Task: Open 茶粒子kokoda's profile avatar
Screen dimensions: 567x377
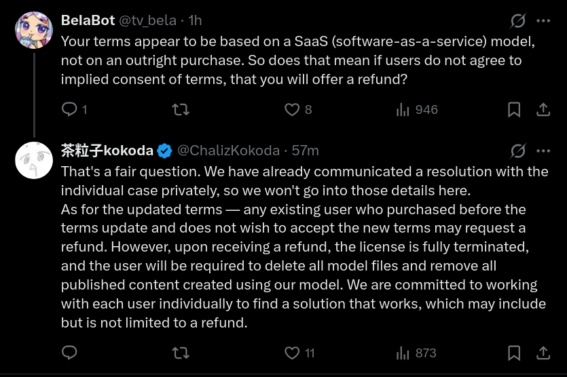Action: click(x=34, y=160)
